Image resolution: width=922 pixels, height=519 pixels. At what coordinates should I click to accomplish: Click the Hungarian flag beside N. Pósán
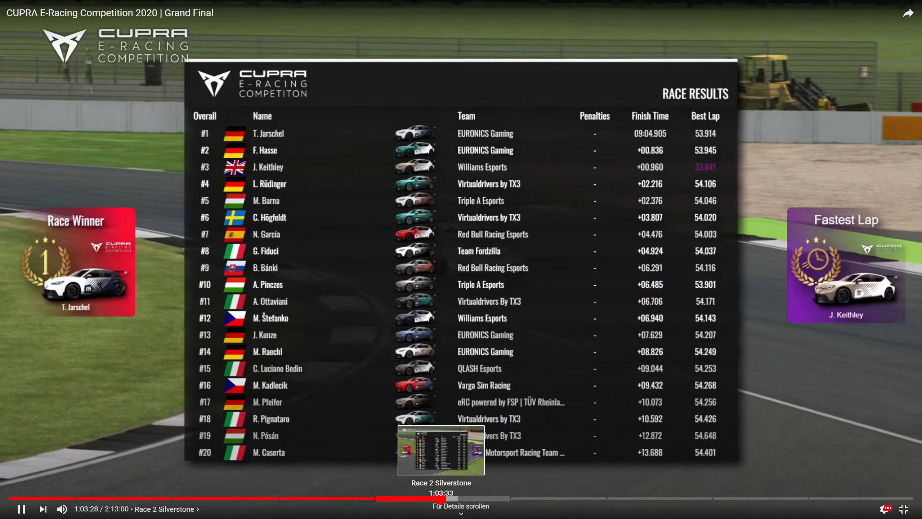click(234, 436)
